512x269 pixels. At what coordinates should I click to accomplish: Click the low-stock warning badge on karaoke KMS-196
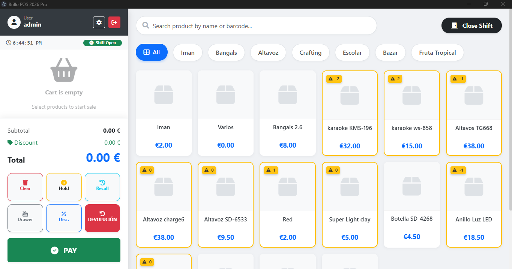(x=334, y=79)
